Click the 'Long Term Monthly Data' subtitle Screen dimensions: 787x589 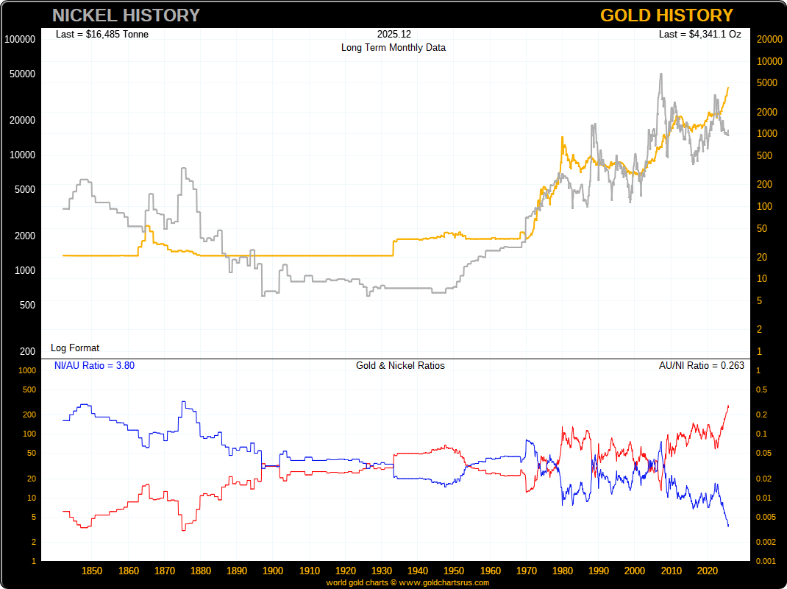pos(393,48)
